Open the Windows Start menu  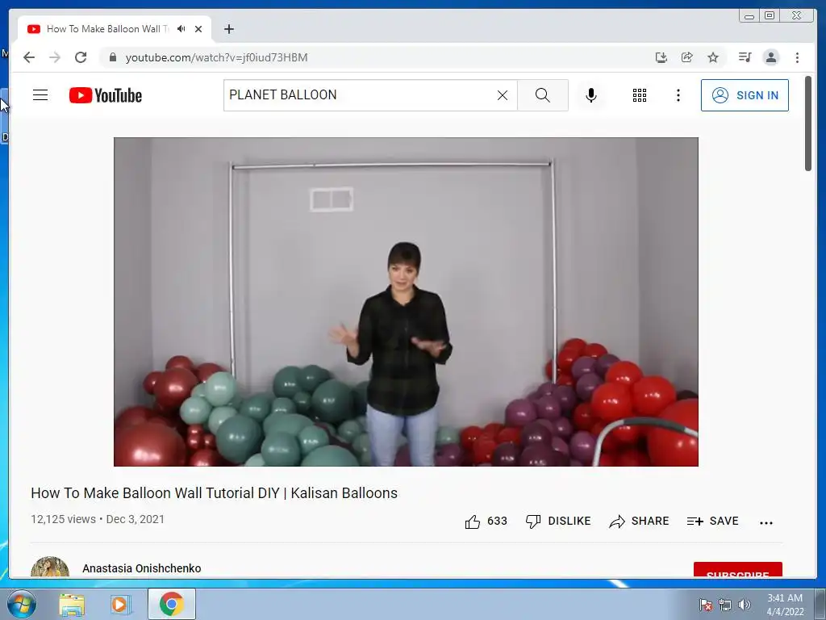pyautogui.click(x=22, y=604)
